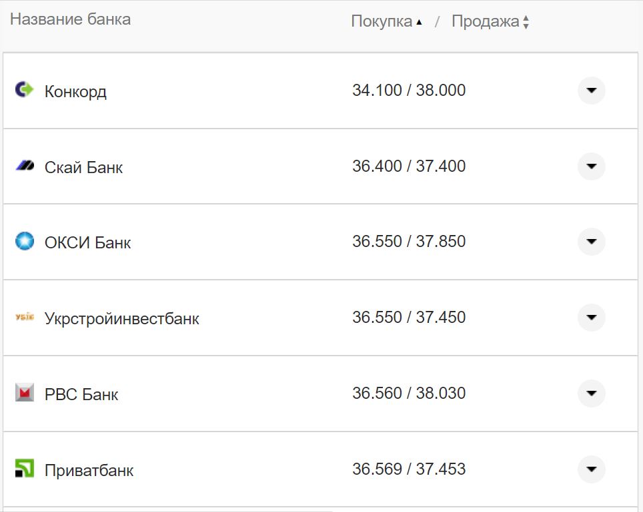Click the ОКСИ Банк blue logo
This screenshot has width=643, height=512.
tap(24, 241)
